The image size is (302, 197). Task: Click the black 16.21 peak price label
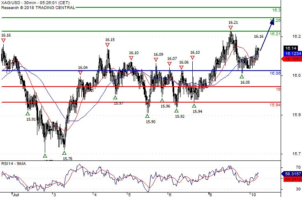(x=233, y=23)
